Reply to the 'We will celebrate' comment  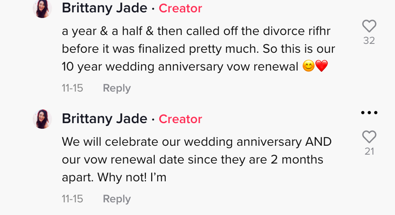[116, 199]
